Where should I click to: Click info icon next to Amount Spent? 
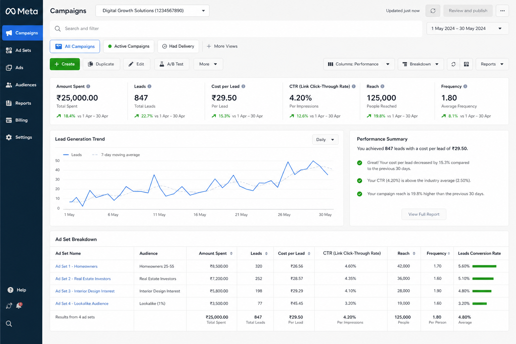pos(88,86)
